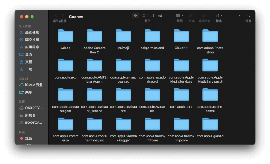Open the 下载 (Downloads) sidebar item
The height and width of the screenshot is (164, 270).
point(29,69)
